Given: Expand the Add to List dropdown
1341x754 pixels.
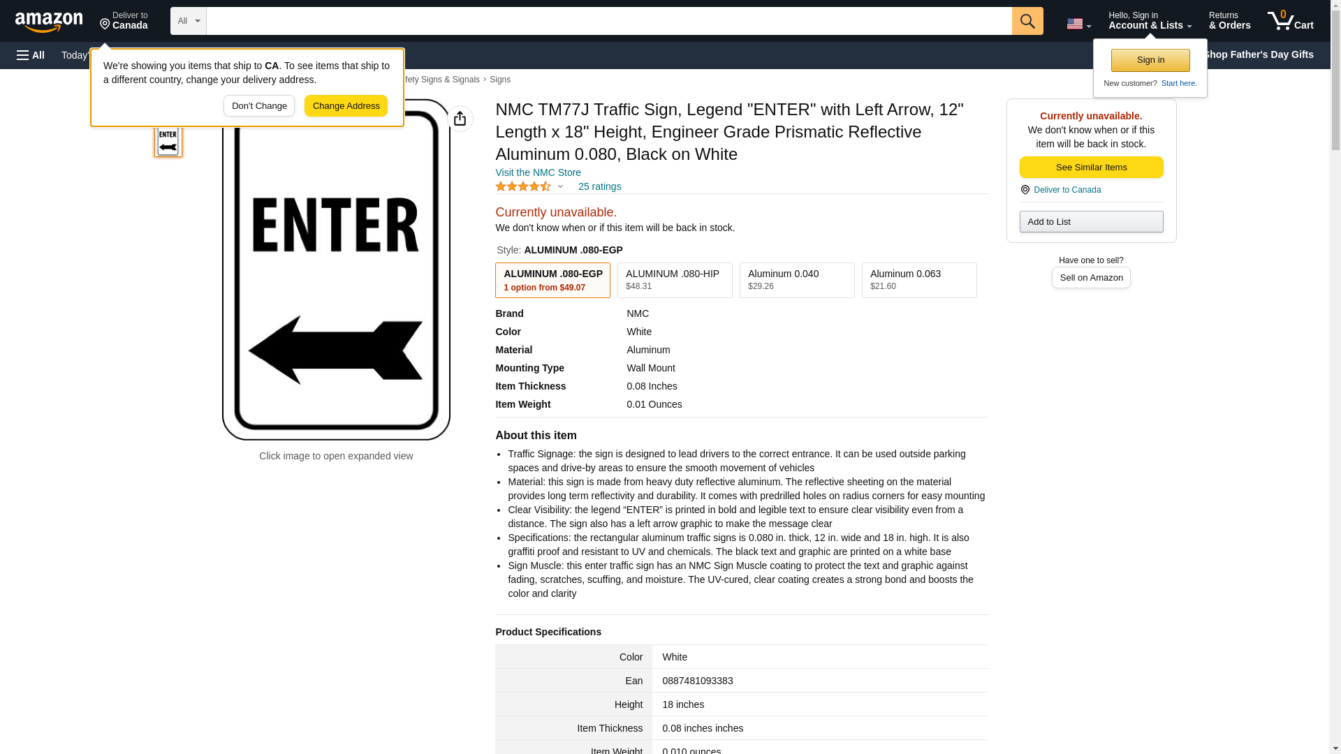Looking at the screenshot, I should pyautogui.click(x=1091, y=222).
